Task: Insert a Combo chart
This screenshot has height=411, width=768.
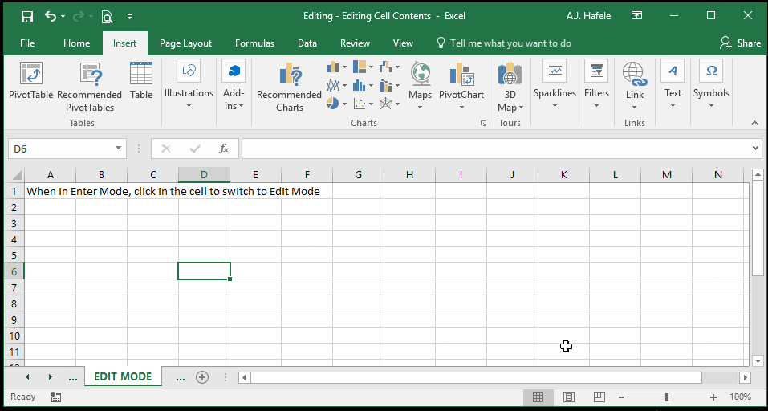Action: [389, 85]
